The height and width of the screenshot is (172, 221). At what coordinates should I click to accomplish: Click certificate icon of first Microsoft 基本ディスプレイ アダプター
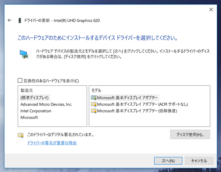point(94,98)
